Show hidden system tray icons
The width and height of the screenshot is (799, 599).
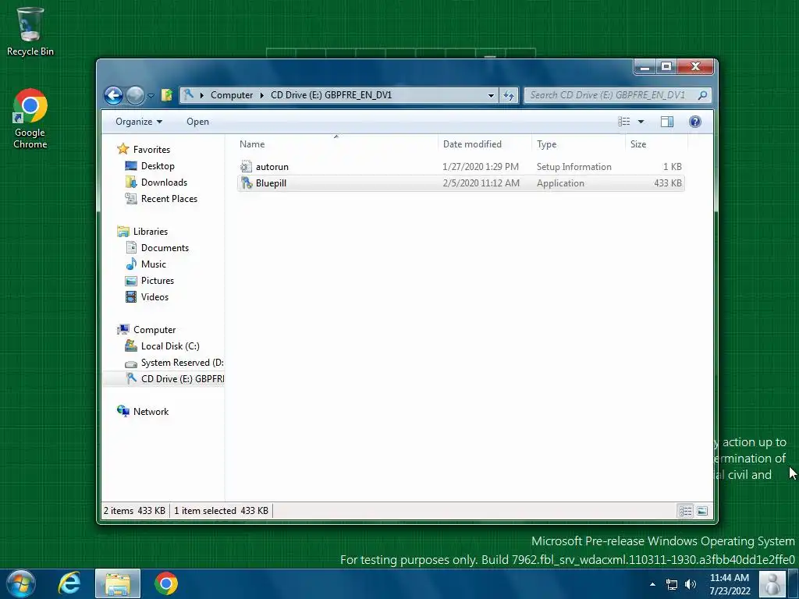pos(653,584)
